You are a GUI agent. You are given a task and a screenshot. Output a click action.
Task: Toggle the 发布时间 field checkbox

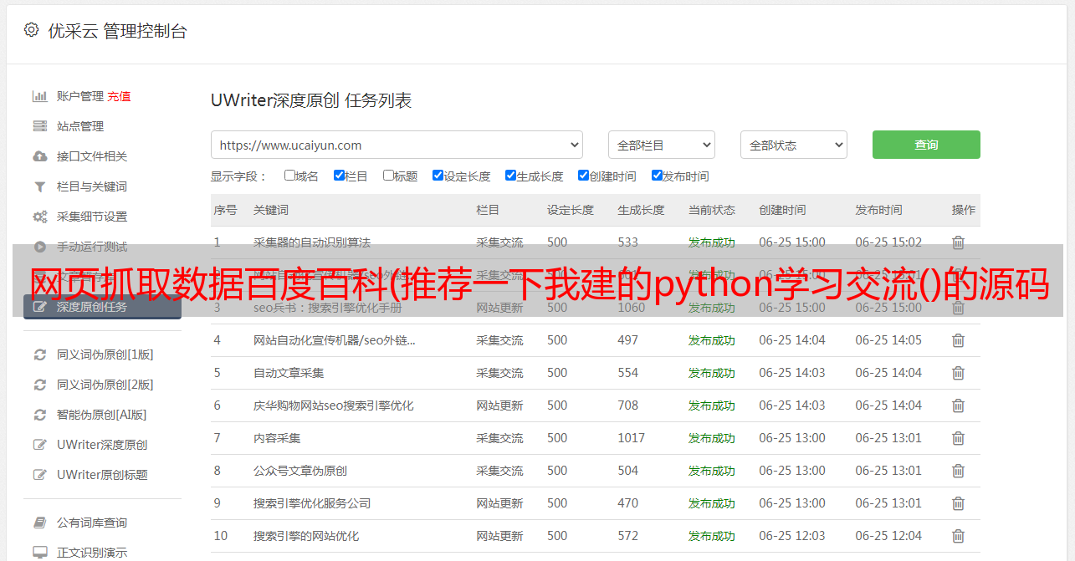[657, 176]
